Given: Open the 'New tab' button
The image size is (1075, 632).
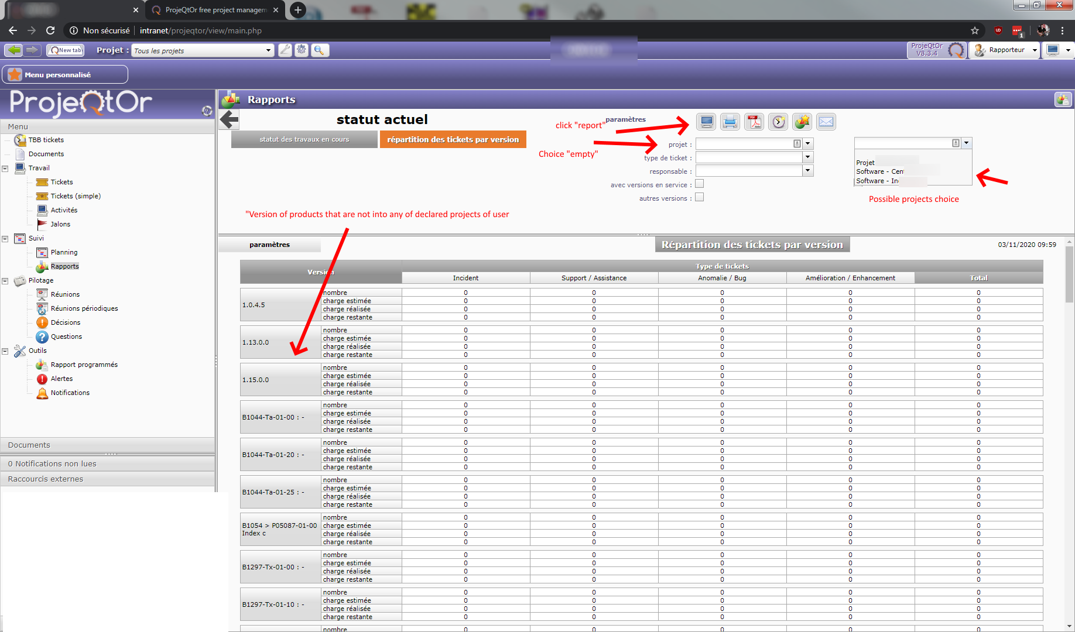Looking at the screenshot, I should pos(66,50).
